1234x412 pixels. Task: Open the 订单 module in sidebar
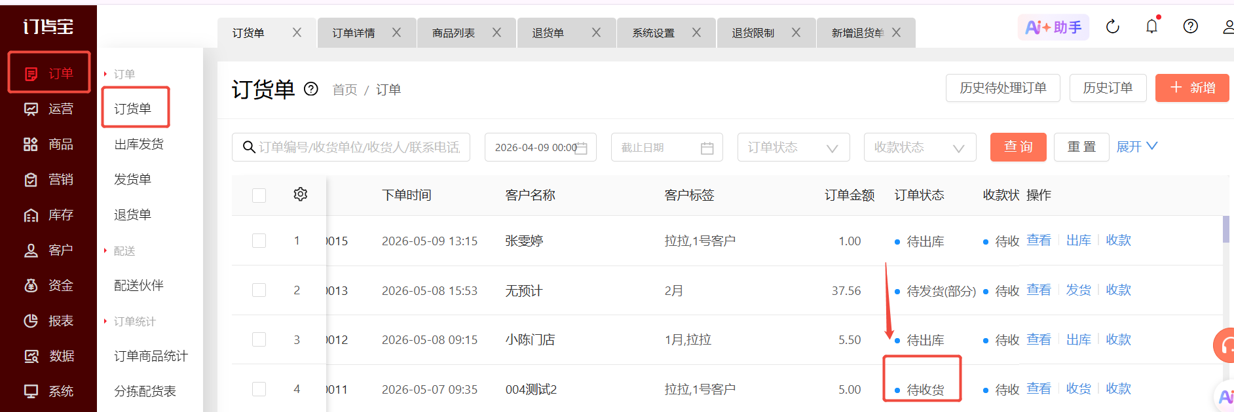[48, 73]
